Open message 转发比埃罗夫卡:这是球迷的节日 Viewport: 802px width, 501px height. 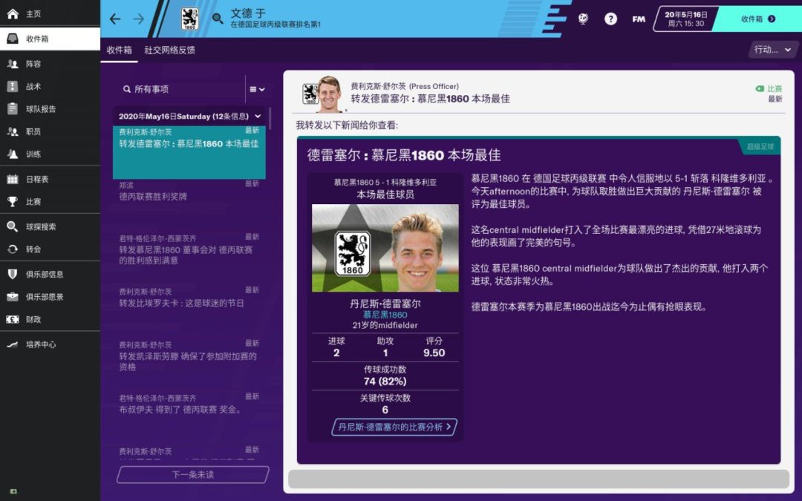click(x=189, y=311)
